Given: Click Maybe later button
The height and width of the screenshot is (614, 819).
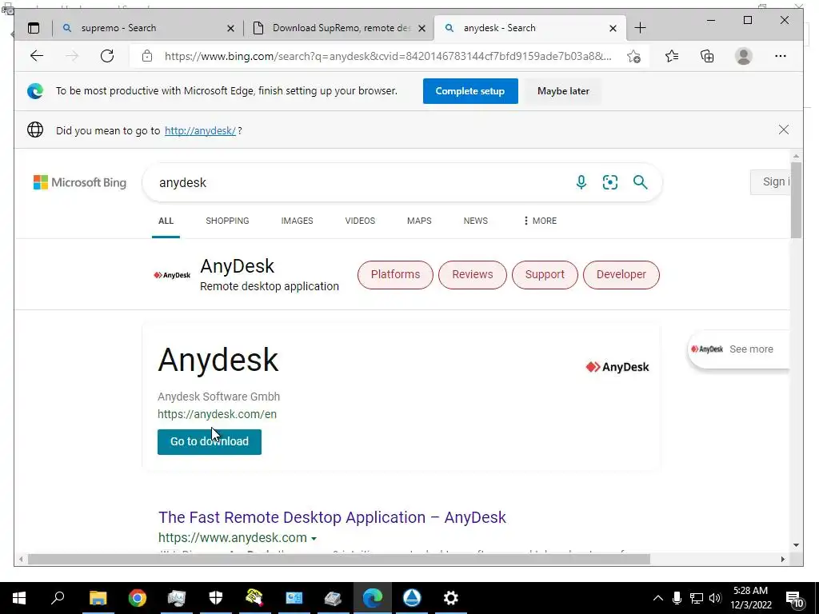Looking at the screenshot, I should coord(563,91).
